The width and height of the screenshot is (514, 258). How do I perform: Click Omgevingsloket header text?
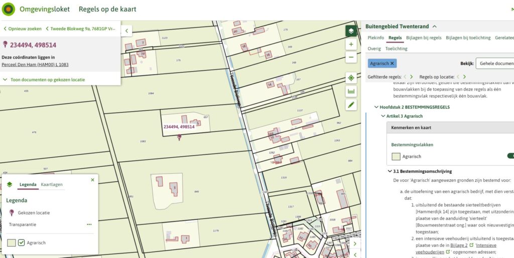[45, 9]
